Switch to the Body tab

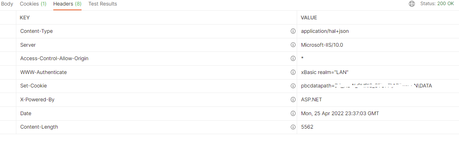(x=7, y=4)
